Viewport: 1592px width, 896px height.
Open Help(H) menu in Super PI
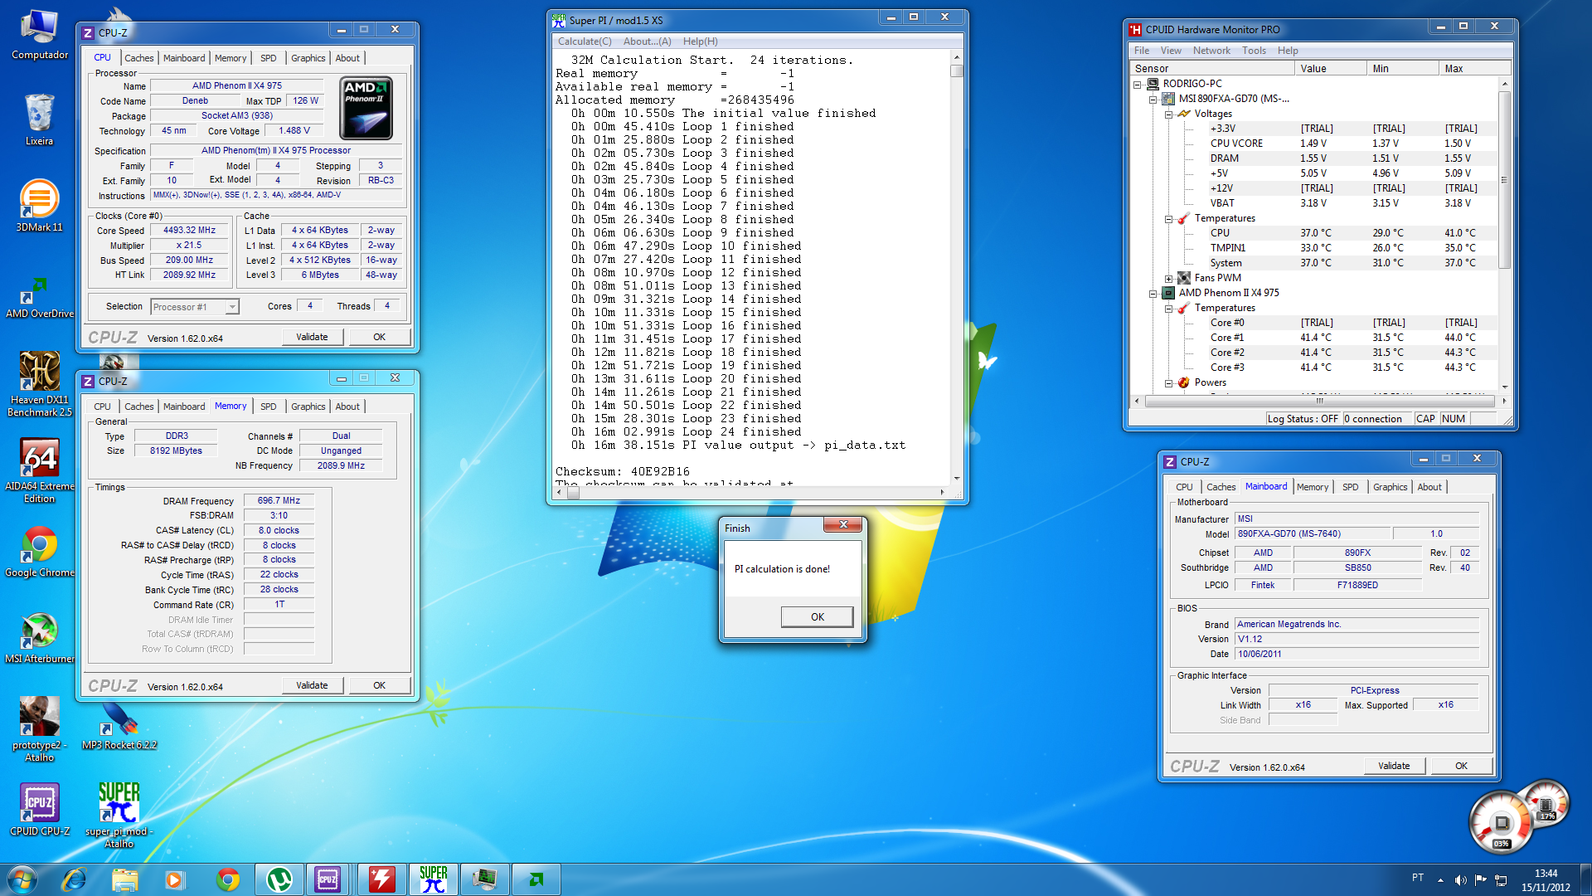point(700,41)
